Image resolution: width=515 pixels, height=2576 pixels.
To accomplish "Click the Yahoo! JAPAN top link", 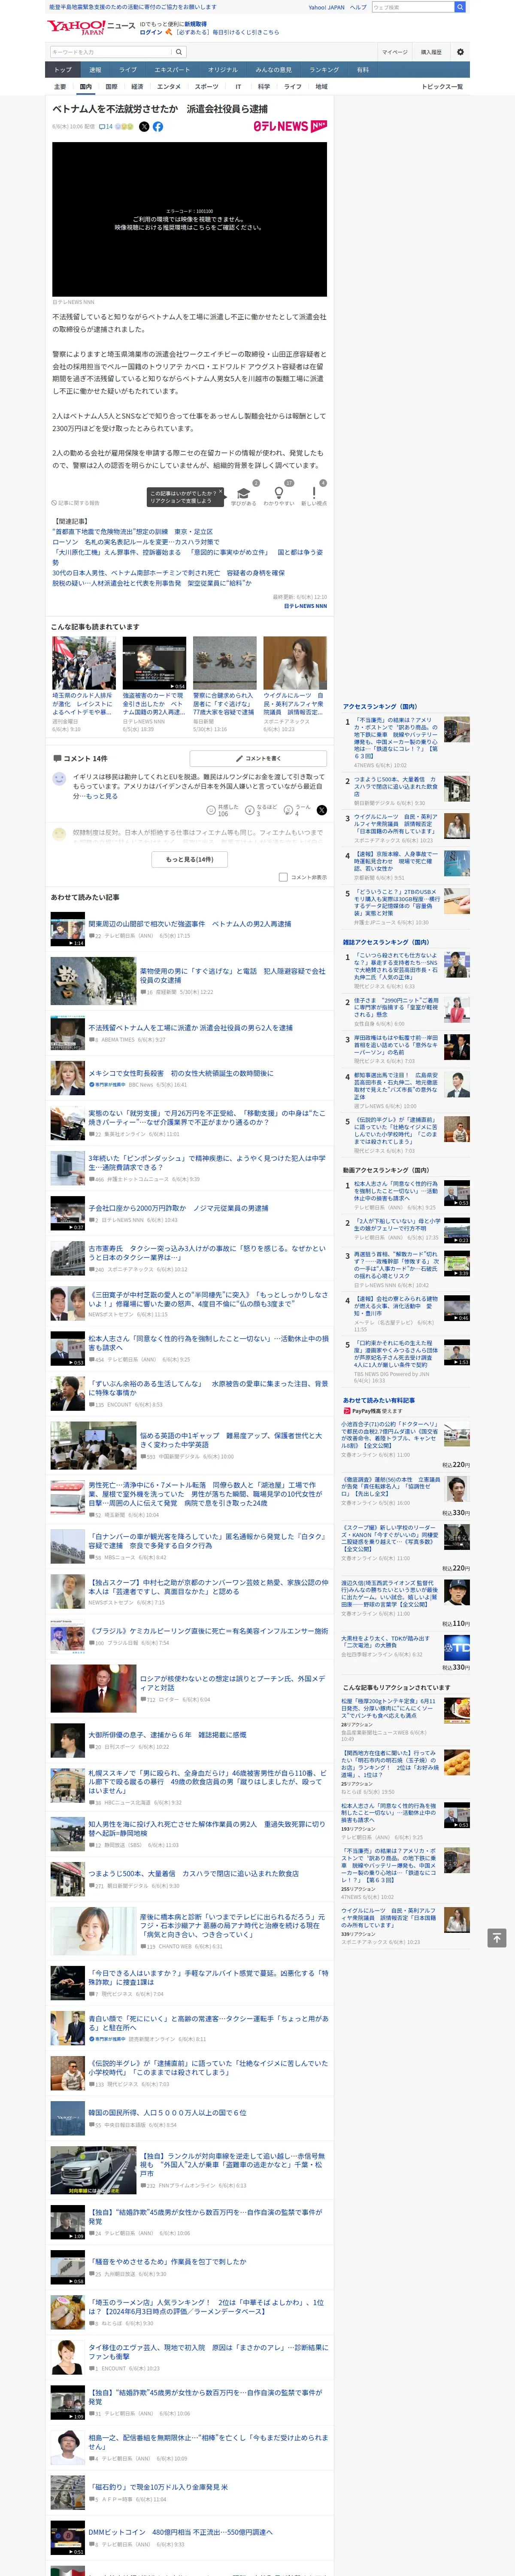I will 326,7.
